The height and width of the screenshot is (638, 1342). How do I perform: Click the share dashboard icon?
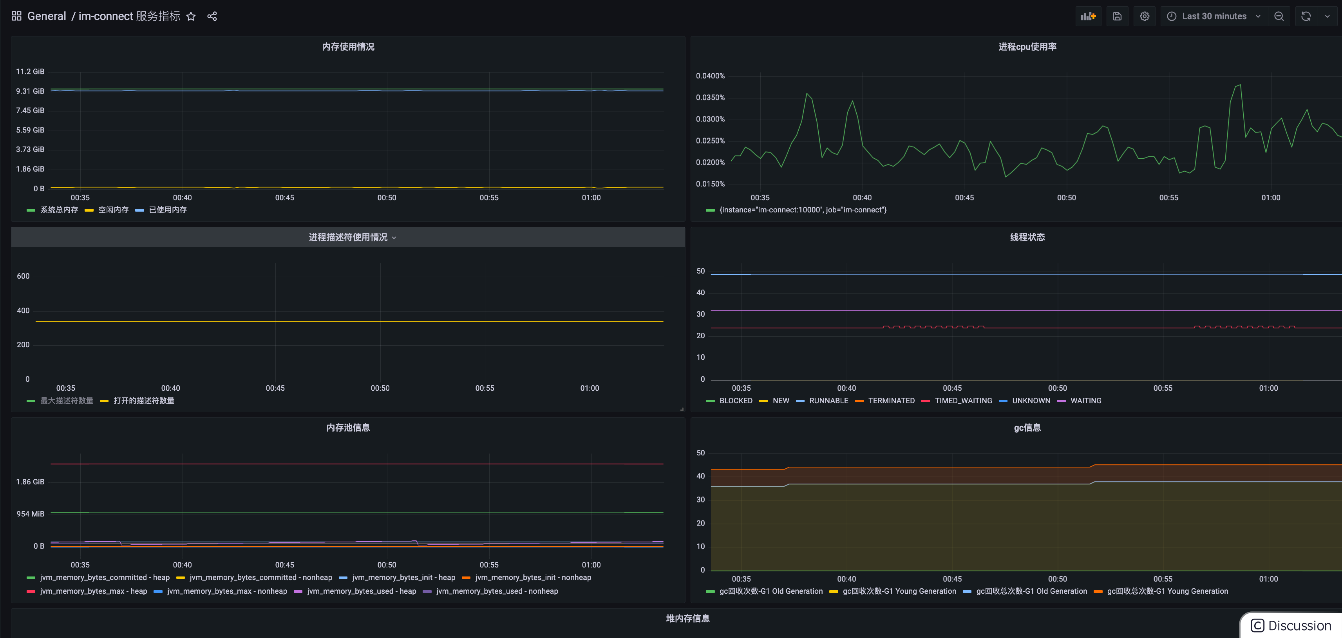212,16
